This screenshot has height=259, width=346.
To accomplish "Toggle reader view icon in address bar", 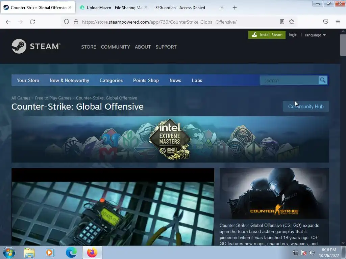I will click(x=282, y=22).
